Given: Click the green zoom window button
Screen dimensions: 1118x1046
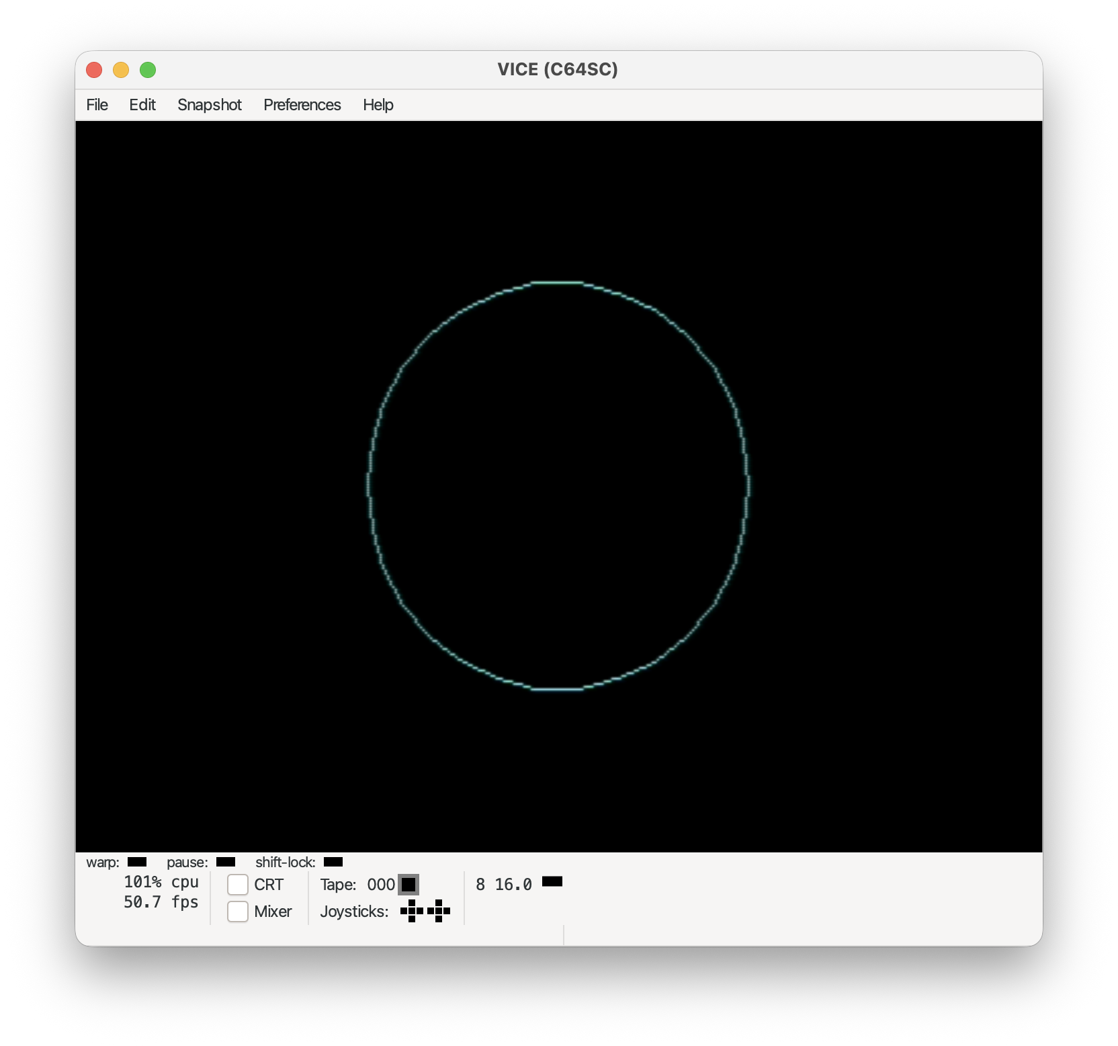Looking at the screenshot, I should coord(148,70).
